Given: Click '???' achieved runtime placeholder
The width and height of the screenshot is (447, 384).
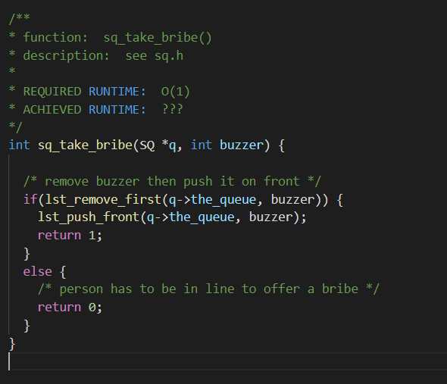Looking at the screenshot, I should (172, 109).
